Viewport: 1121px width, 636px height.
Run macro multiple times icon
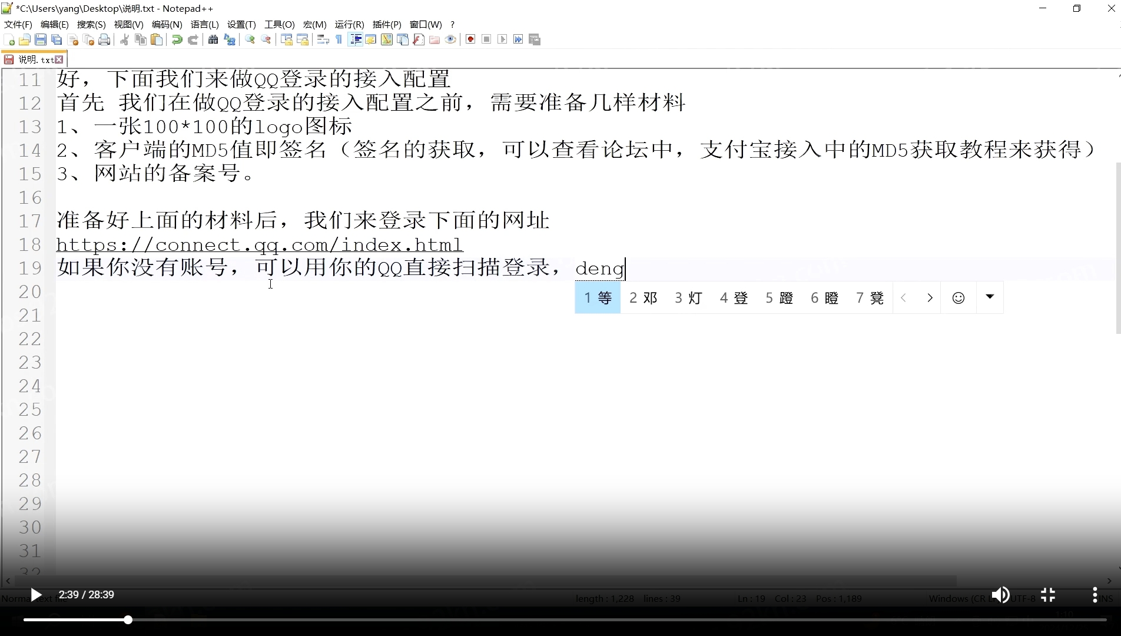click(518, 39)
